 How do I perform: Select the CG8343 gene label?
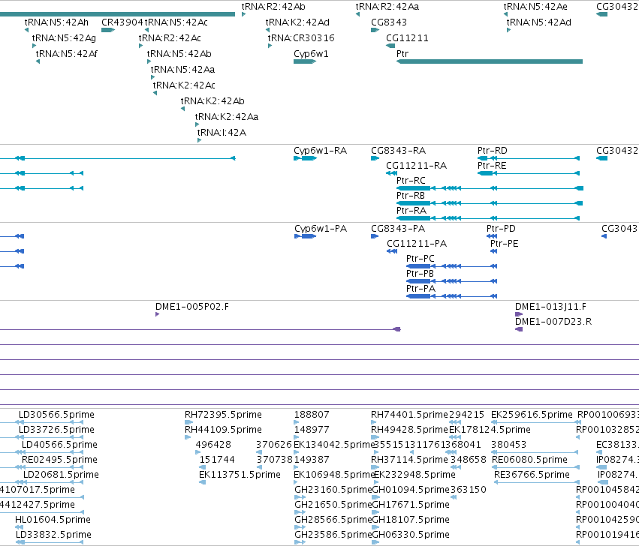click(x=389, y=22)
